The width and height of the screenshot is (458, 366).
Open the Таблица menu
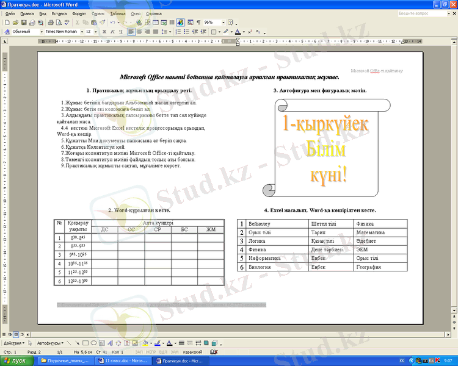(x=118, y=13)
